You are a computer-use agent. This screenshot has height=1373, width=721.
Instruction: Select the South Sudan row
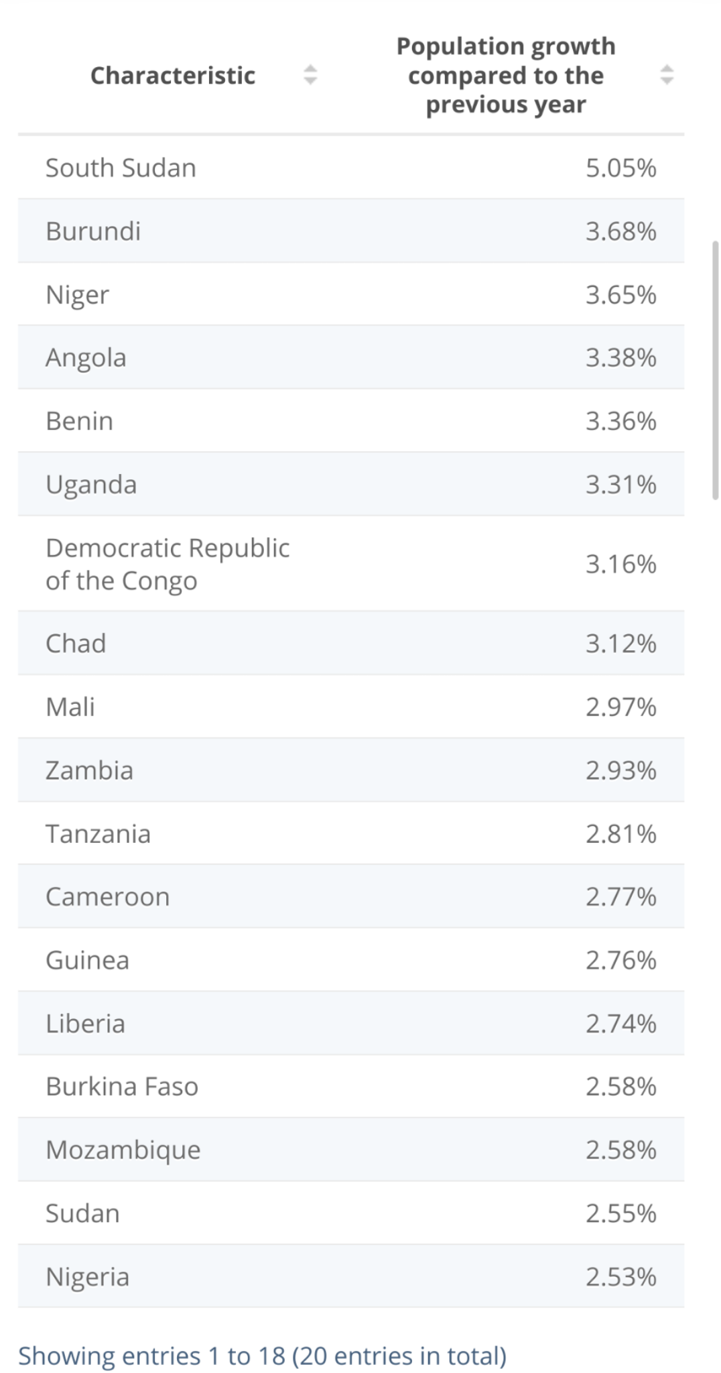pyautogui.click(x=351, y=167)
